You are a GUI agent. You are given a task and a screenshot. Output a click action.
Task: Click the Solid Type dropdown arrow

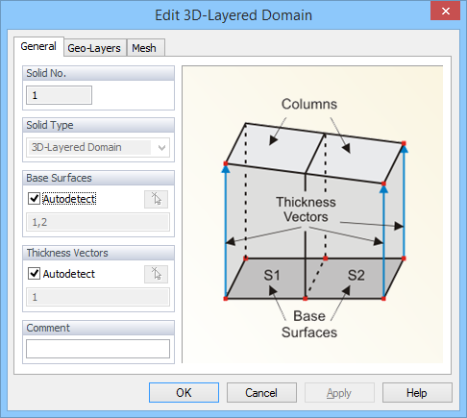coord(161,148)
